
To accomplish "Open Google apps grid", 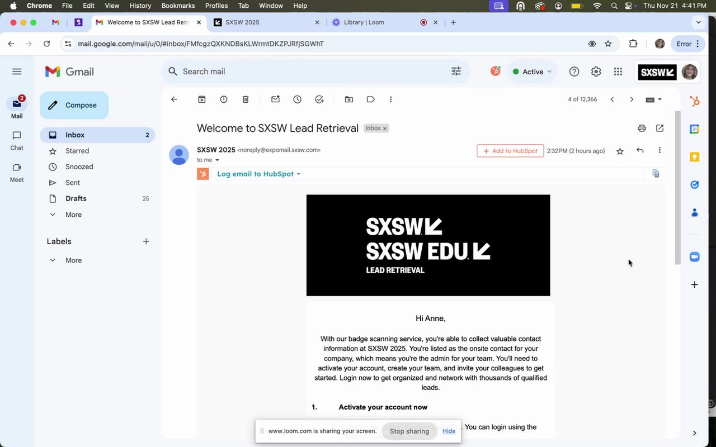I will click(x=618, y=72).
